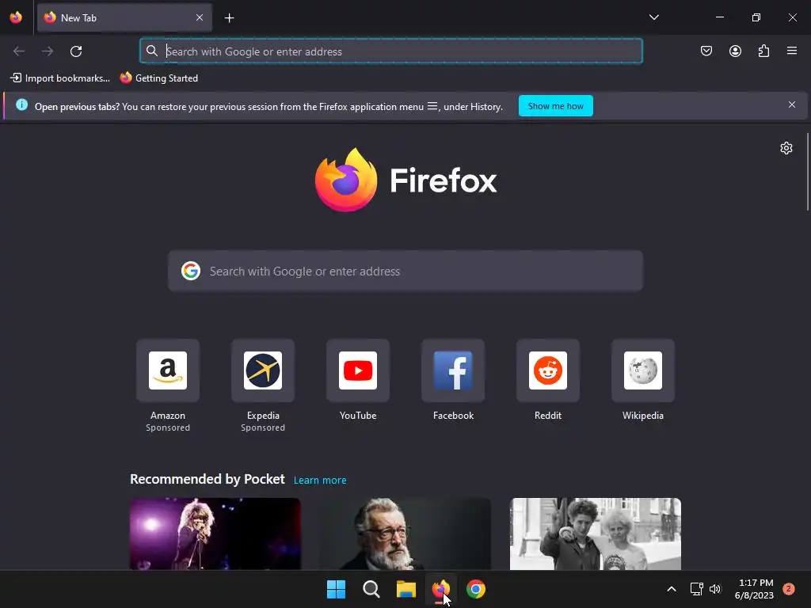Image resolution: width=811 pixels, height=608 pixels.
Task: Open network status tray icon
Action: (x=696, y=589)
